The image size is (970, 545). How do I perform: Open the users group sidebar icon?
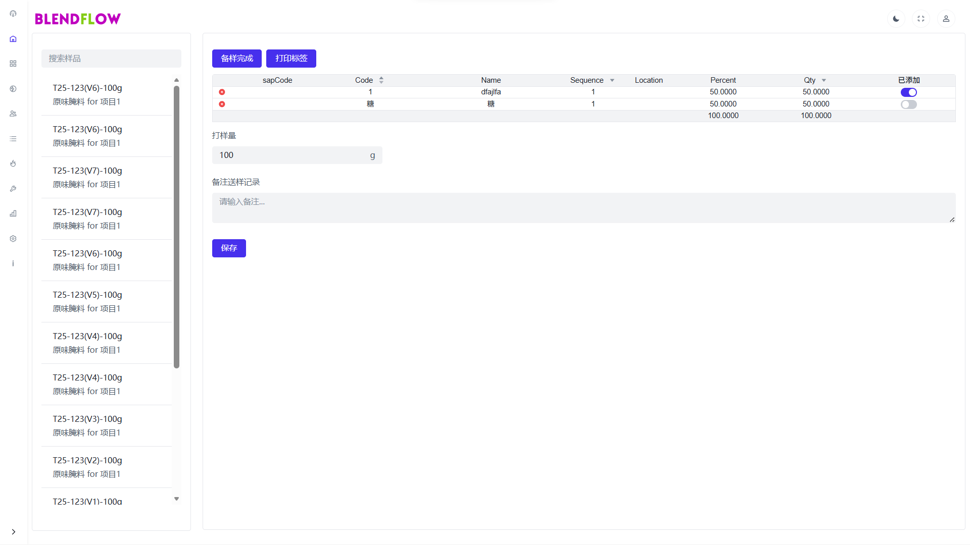point(13,114)
